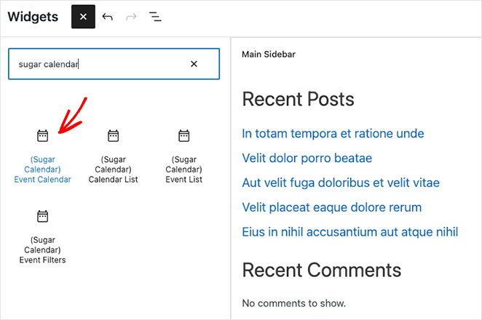The height and width of the screenshot is (320, 482).
Task: Click the redo arrow icon
Action: (x=131, y=17)
